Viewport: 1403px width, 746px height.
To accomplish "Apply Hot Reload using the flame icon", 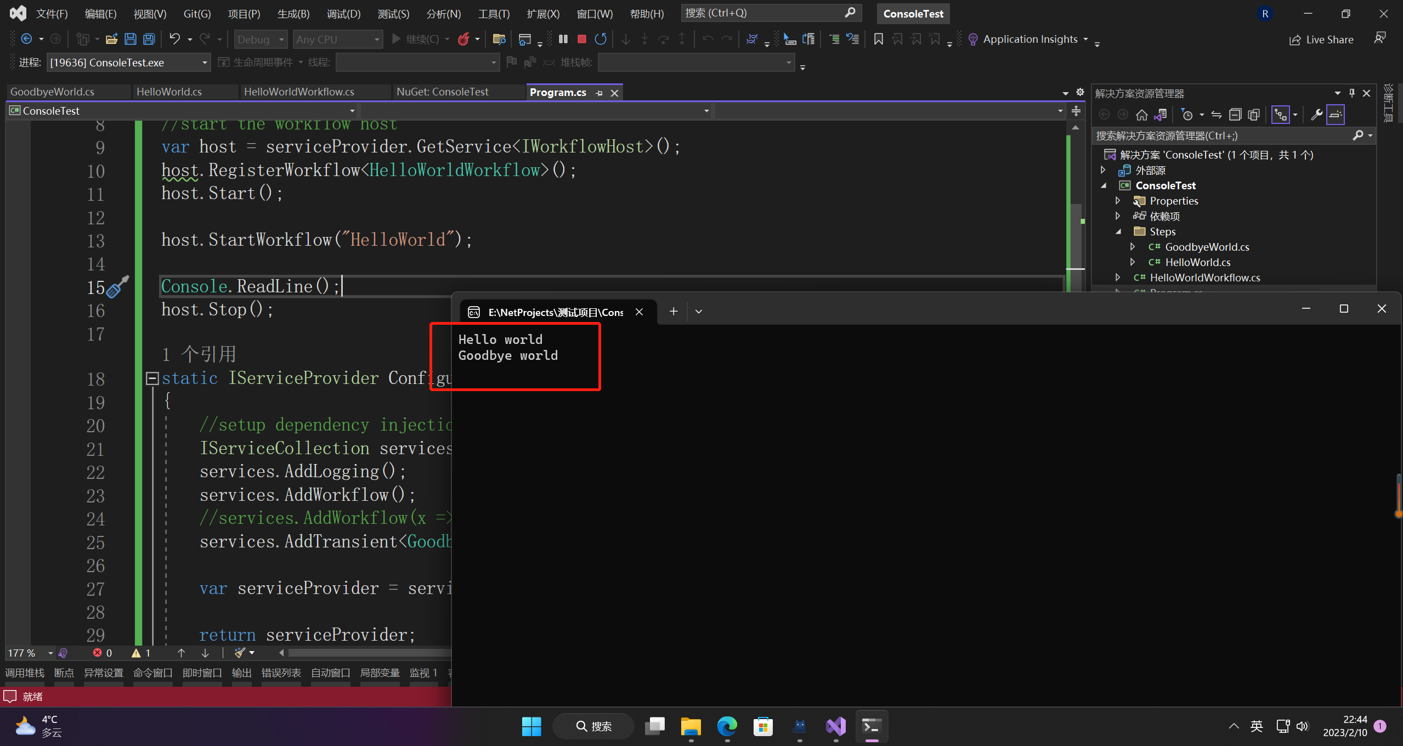I will pyautogui.click(x=463, y=39).
